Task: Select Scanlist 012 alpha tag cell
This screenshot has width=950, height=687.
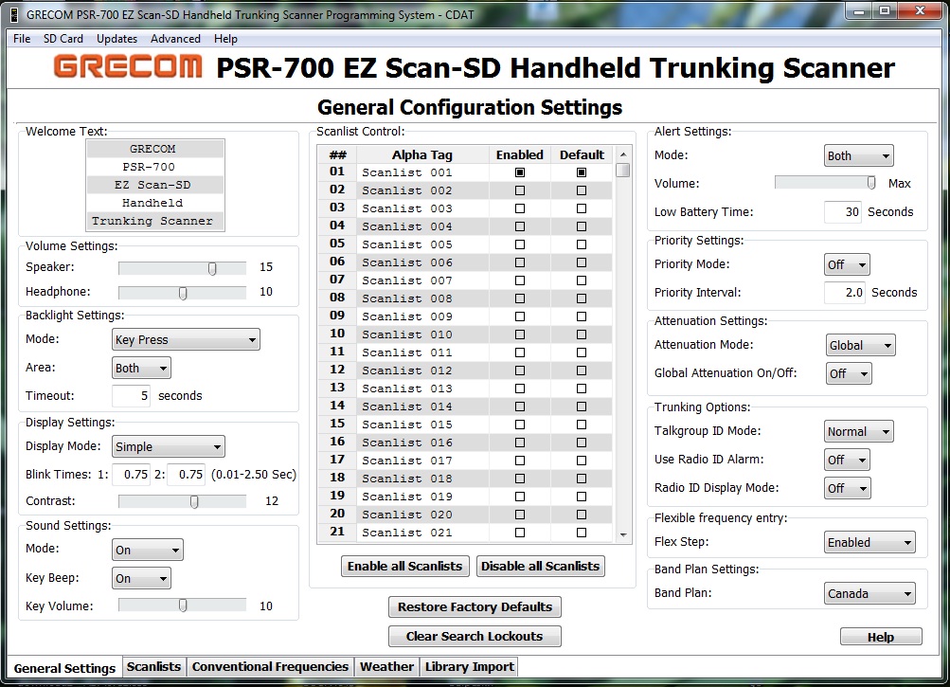Action: (422, 371)
